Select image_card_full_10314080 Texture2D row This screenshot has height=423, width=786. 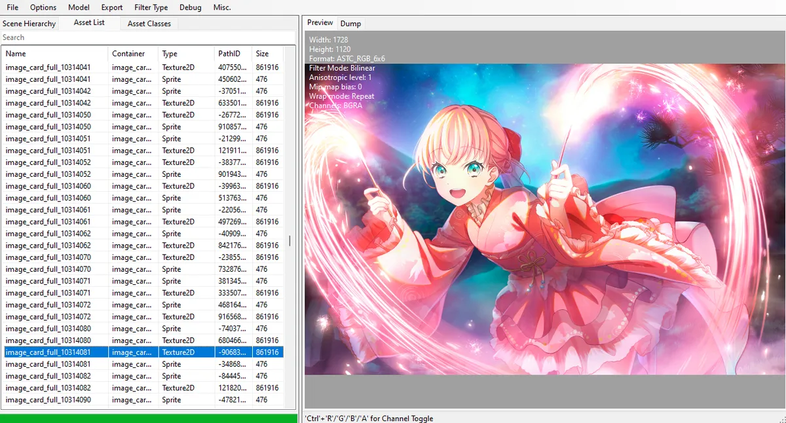143,340
